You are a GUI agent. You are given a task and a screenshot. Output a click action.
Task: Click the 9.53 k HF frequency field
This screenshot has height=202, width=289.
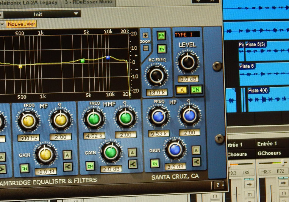159,133
